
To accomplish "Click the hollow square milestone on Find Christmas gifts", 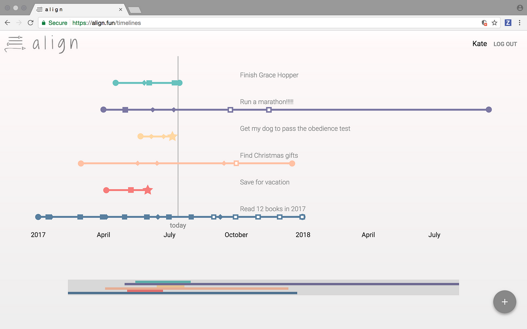I will [x=236, y=163].
